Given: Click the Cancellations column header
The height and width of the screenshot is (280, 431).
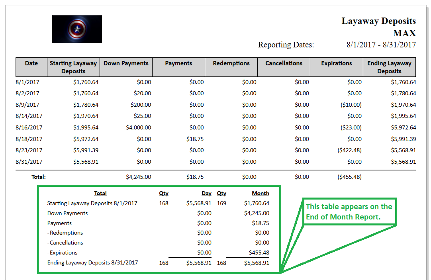Looking at the screenshot, I should [x=284, y=67].
